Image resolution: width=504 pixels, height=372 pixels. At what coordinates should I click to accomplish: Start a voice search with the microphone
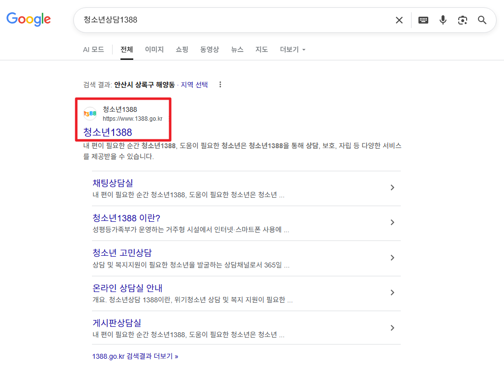(x=443, y=20)
